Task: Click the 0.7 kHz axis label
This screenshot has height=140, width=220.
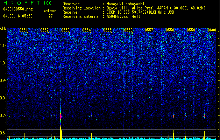Action: pyautogui.click(x=3, y=115)
